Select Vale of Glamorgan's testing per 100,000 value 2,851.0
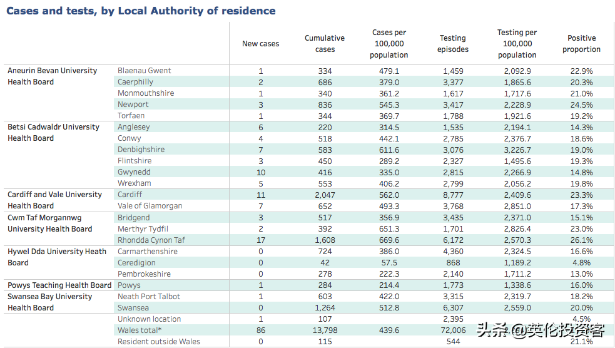 click(517, 207)
